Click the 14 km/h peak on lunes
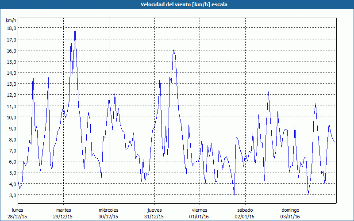The image size is (354, 221). [x=33, y=73]
